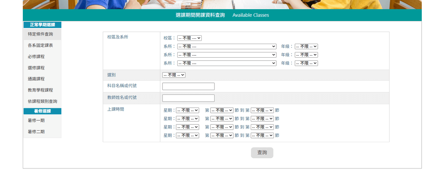Open the fourth row 星期 weekday dropdown
This screenshot has height=173, width=448.
coord(187,135)
